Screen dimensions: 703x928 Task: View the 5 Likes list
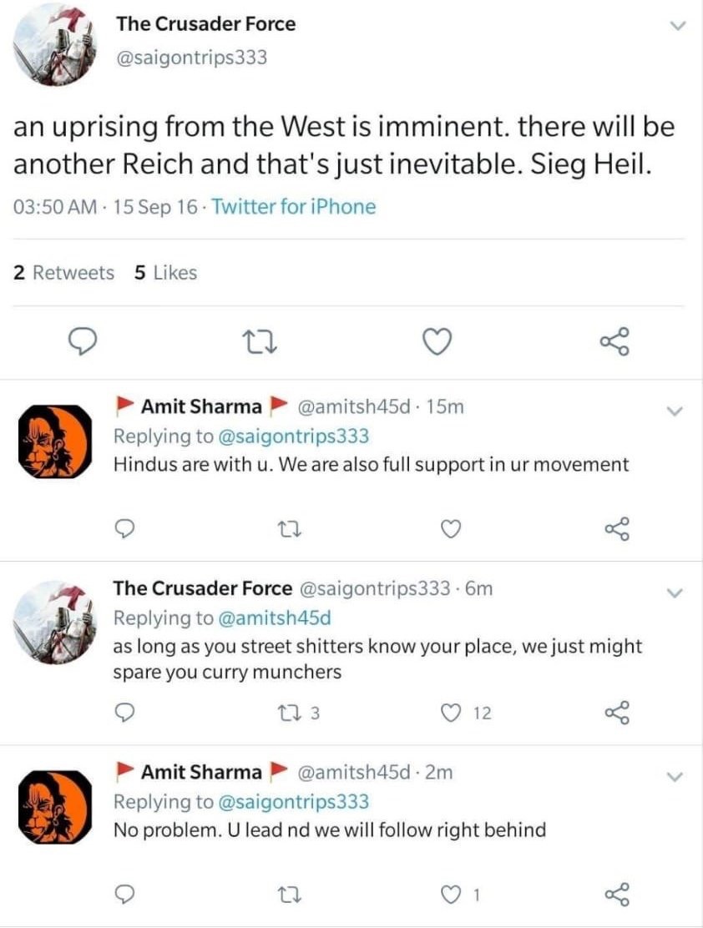pyautogui.click(x=165, y=273)
